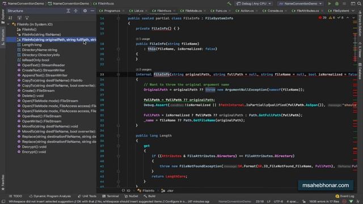Run the project with green play button
This screenshot has width=363, height=204.
tap(330, 3)
